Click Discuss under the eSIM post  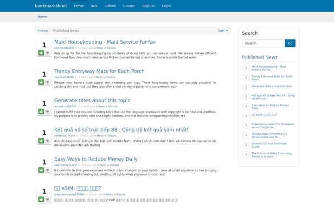click(x=121, y=195)
